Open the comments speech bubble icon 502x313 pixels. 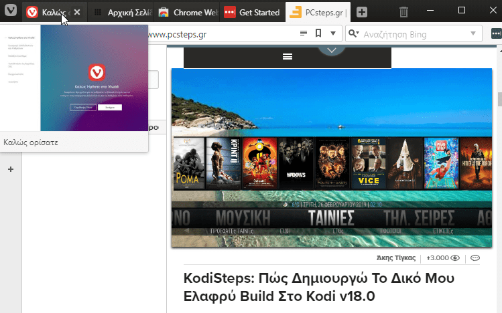pyautogui.click(x=475, y=257)
